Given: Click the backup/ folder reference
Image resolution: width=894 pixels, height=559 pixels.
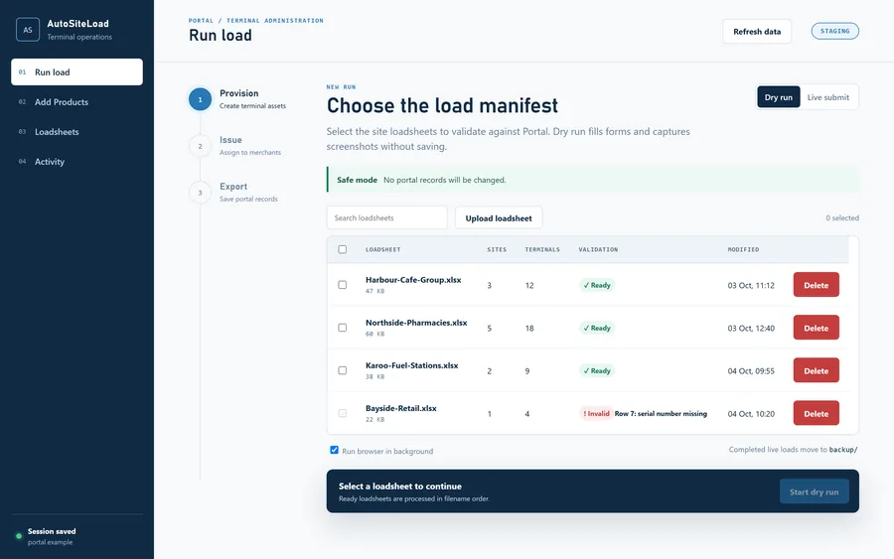Looking at the screenshot, I should click(x=842, y=450).
